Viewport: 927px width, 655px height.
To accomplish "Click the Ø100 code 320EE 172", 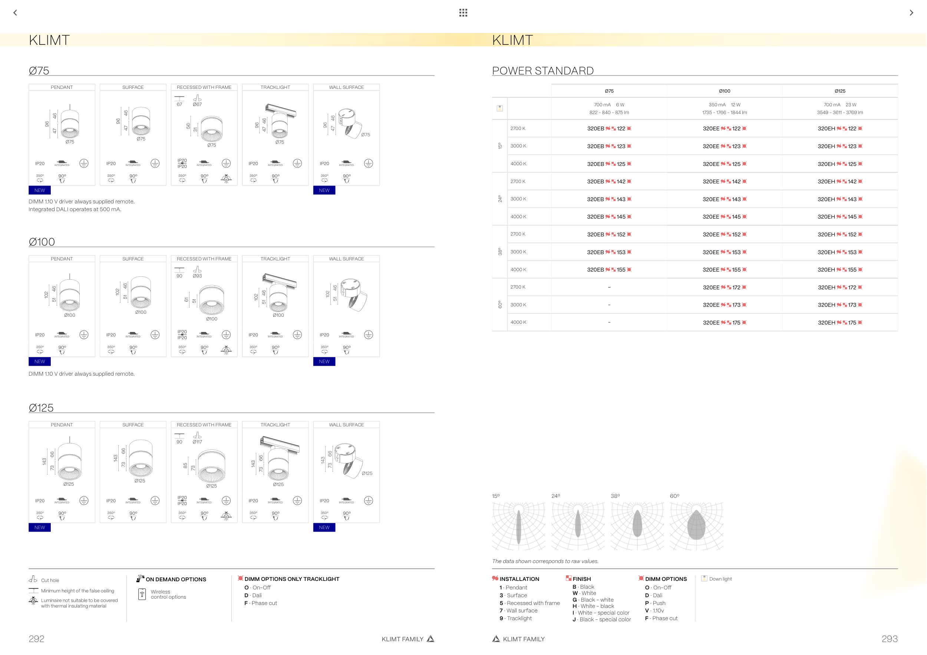I will click(724, 287).
